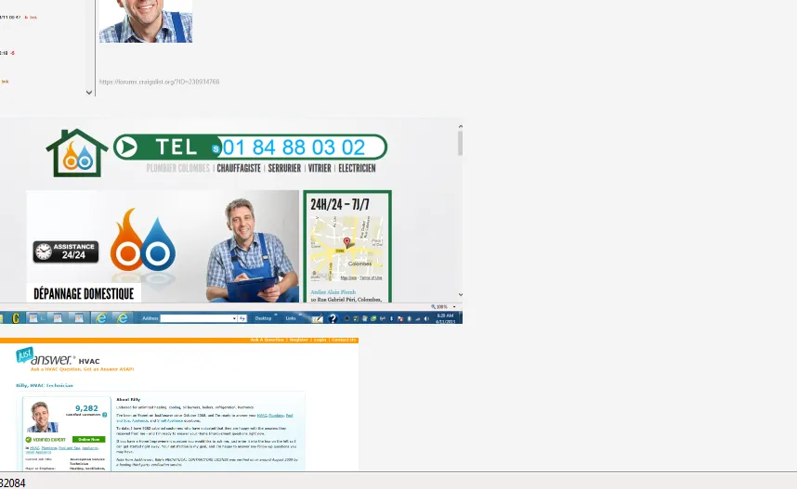
Task: Click the green Online Now button
Action: click(89, 439)
